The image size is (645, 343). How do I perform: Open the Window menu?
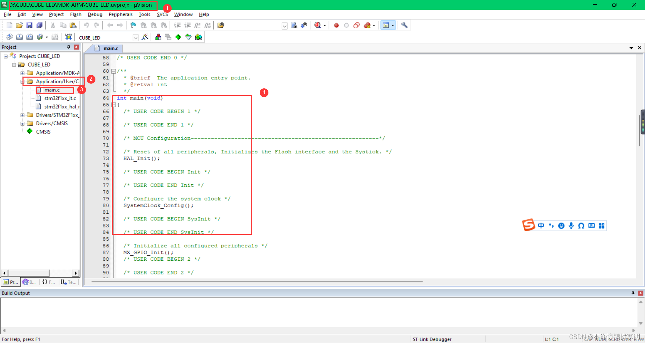[x=183, y=14]
